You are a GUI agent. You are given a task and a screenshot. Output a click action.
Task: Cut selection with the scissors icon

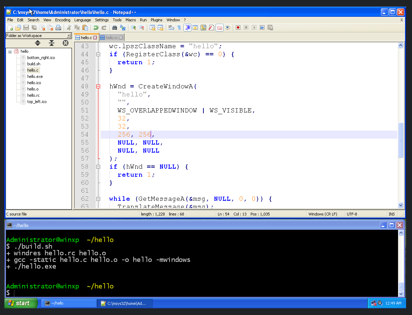pos(69,28)
